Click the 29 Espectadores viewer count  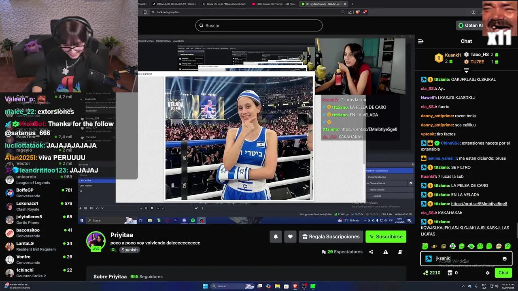coord(342,252)
